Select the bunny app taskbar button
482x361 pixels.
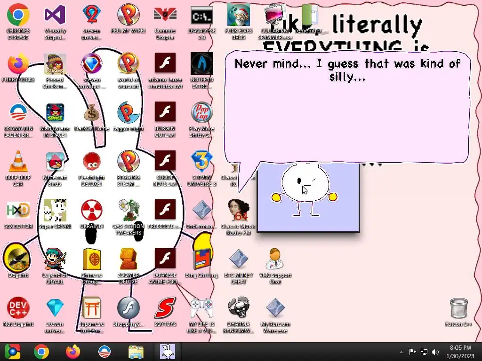(168, 352)
